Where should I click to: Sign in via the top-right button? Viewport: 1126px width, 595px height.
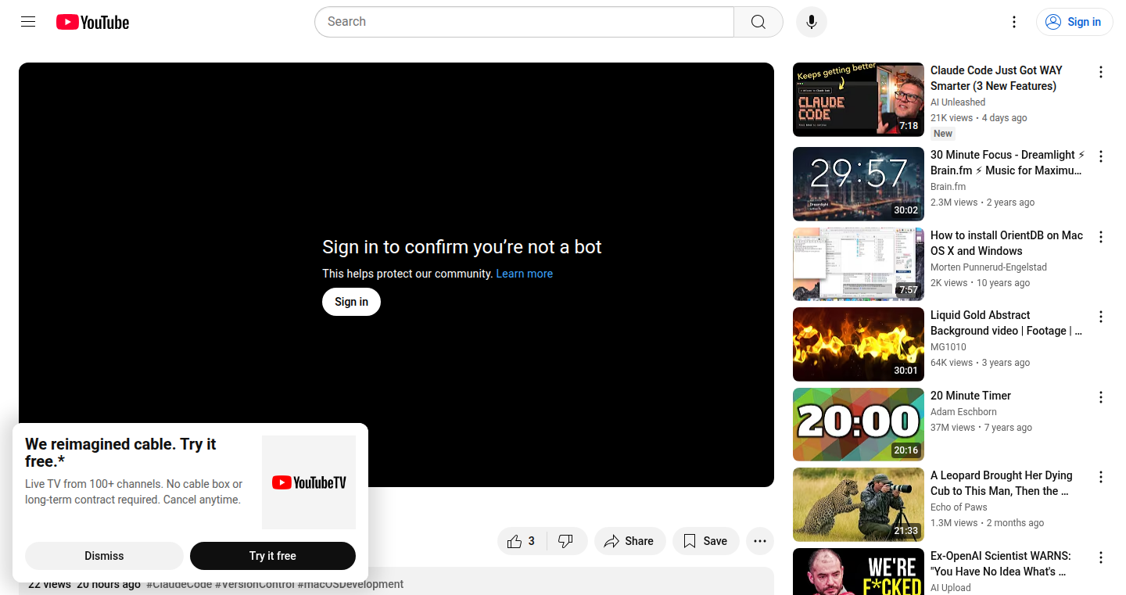[x=1074, y=22]
